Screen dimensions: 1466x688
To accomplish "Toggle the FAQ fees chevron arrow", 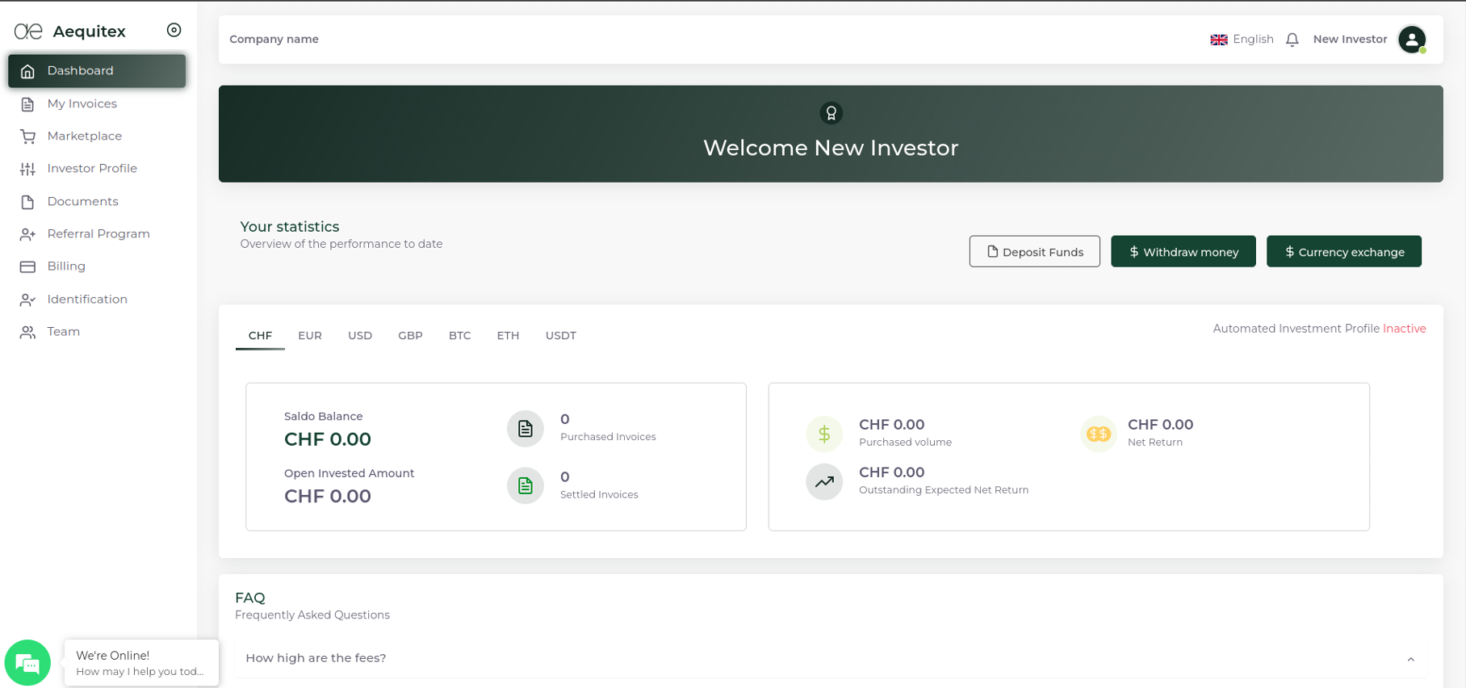I will [1410, 660].
